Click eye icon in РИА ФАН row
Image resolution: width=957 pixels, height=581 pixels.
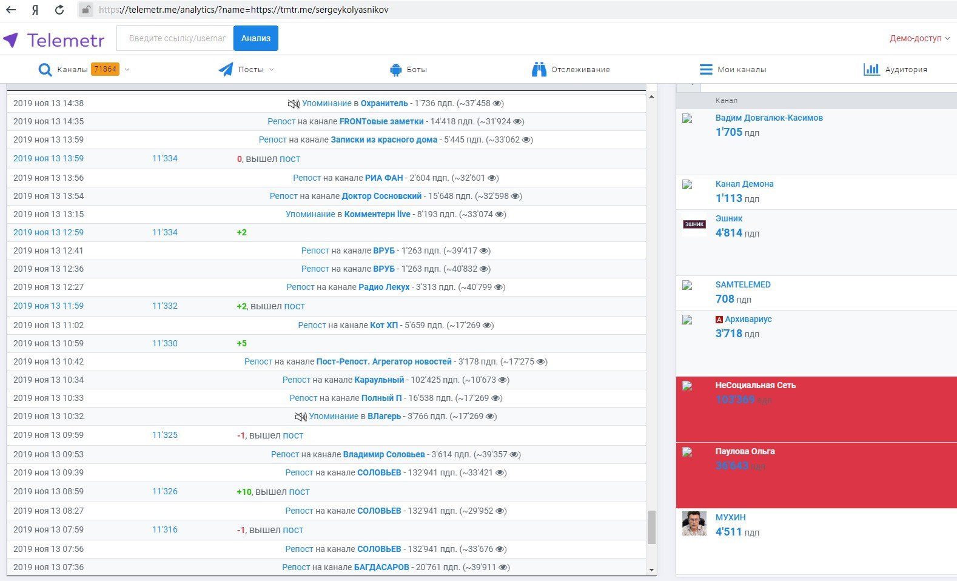pyautogui.click(x=493, y=178)
